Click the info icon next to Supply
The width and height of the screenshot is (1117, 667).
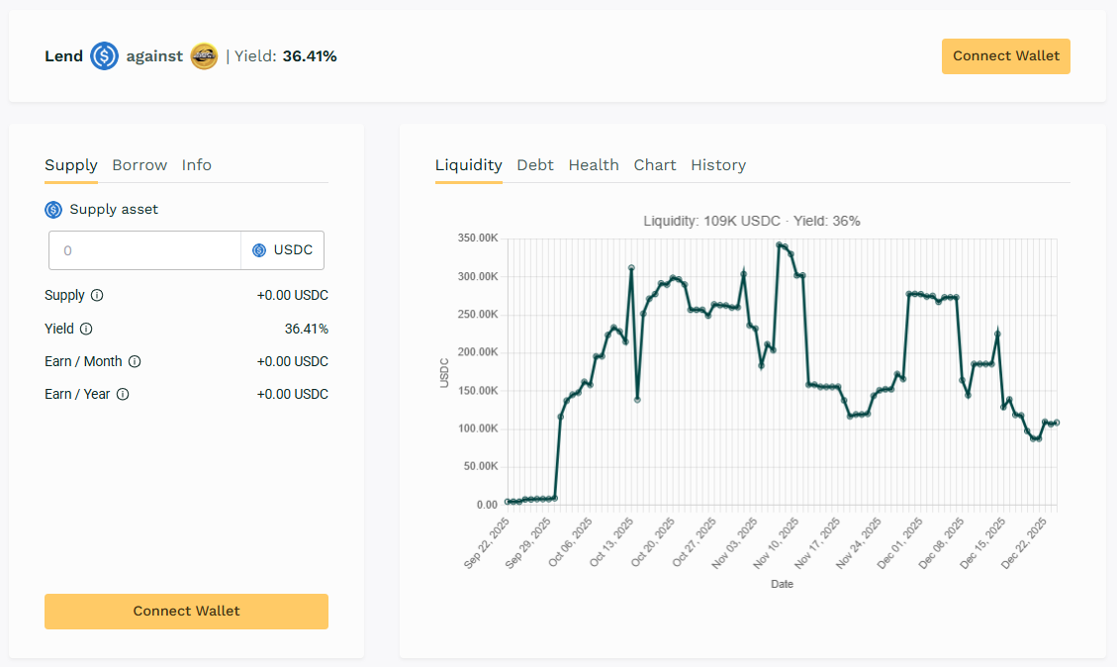(97, 295)
